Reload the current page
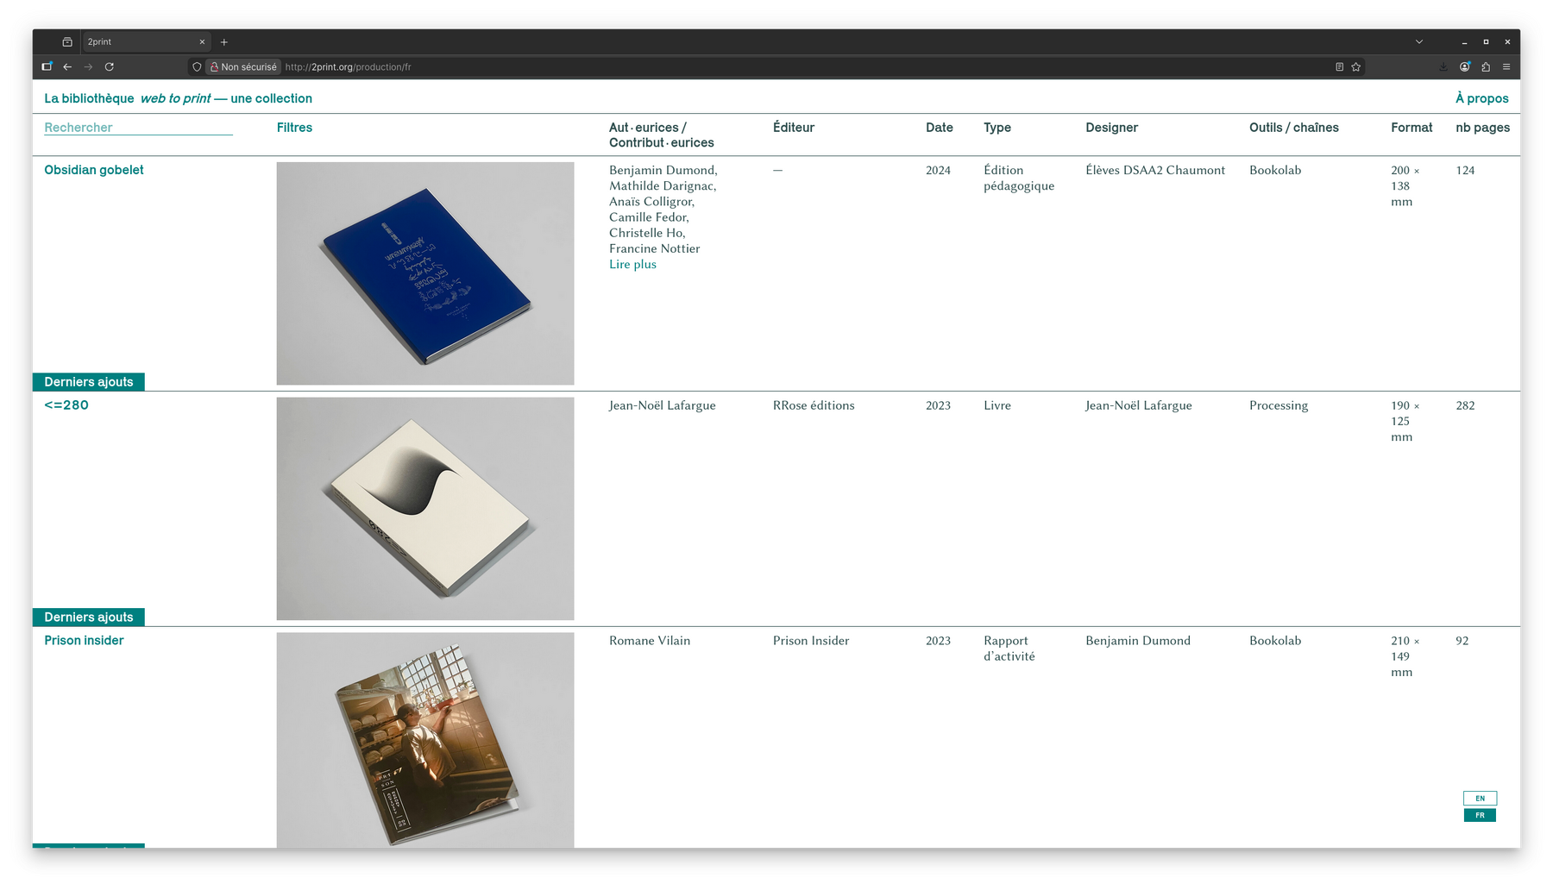The height and width of the screenshot is (884, 1553). [x=110, y=66]
